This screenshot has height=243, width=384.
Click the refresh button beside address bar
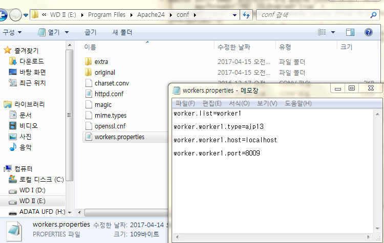point(246,15)
